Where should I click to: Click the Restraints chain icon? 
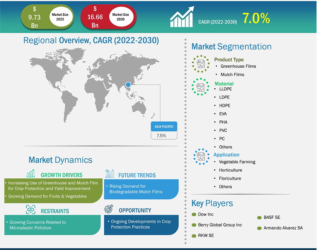tap(30, 210)
